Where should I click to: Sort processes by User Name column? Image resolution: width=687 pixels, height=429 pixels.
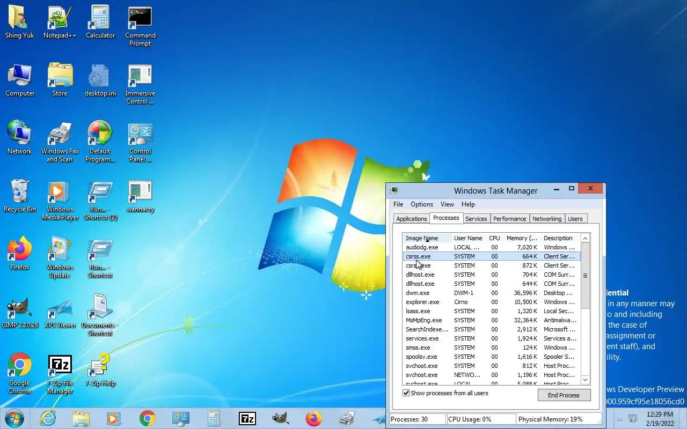click(468, 238)
